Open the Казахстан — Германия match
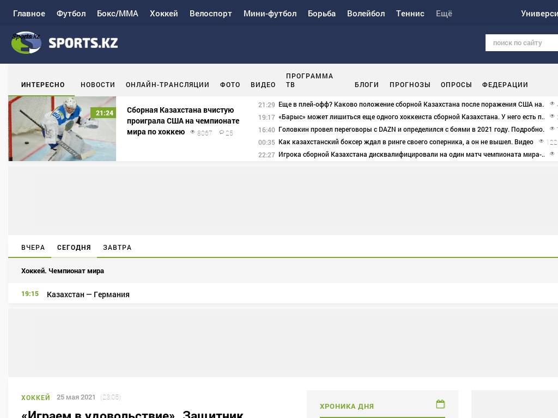 88,294
